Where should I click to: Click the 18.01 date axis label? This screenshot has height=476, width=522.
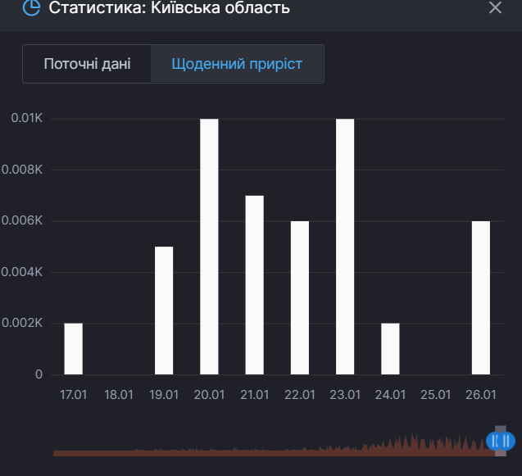tap(119, 395)
